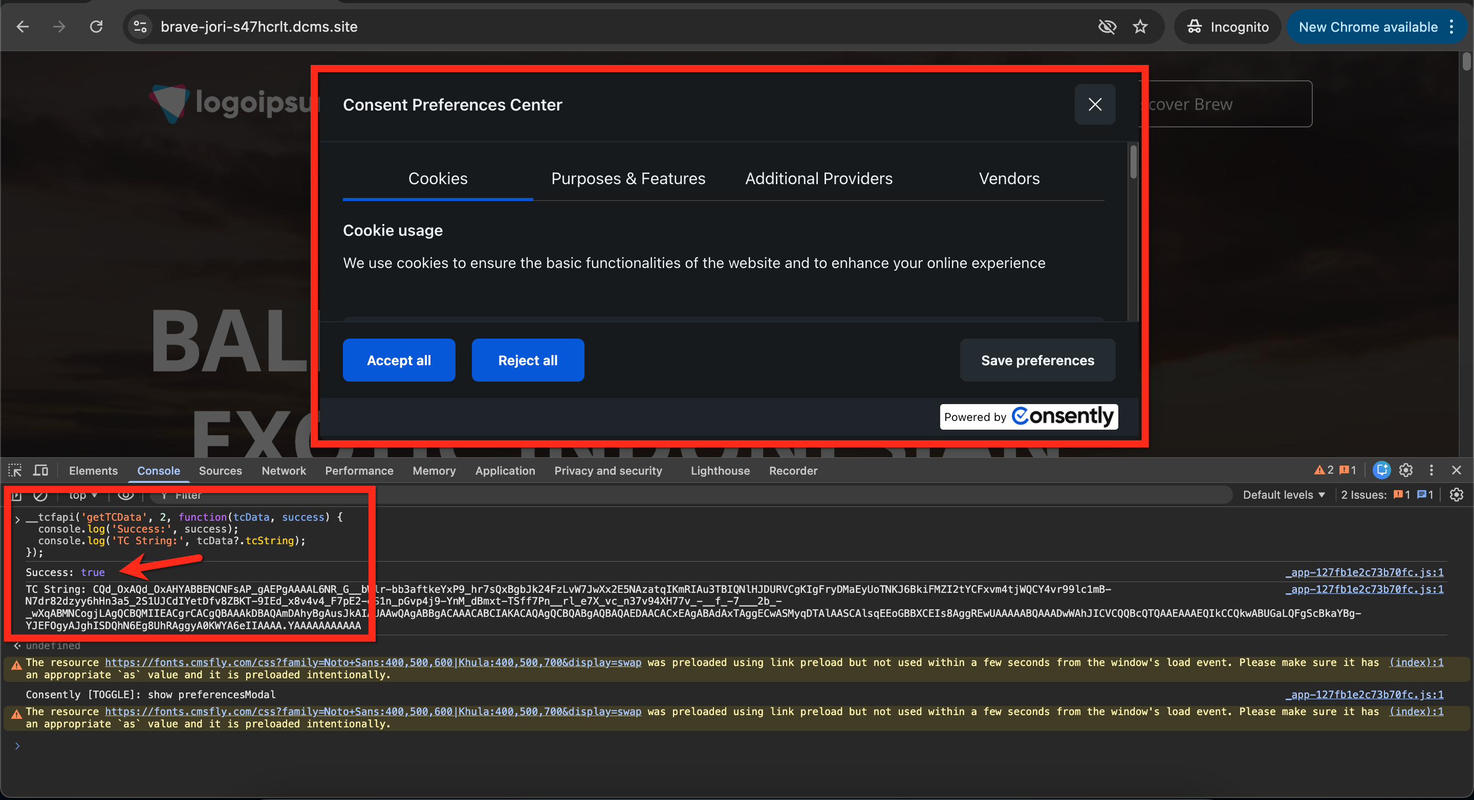Image resolution: width=1474 pixels, height=800 pixels.
Task: Click the Save preferences button
Action: pyautogui.click(x=1037, y=360)
